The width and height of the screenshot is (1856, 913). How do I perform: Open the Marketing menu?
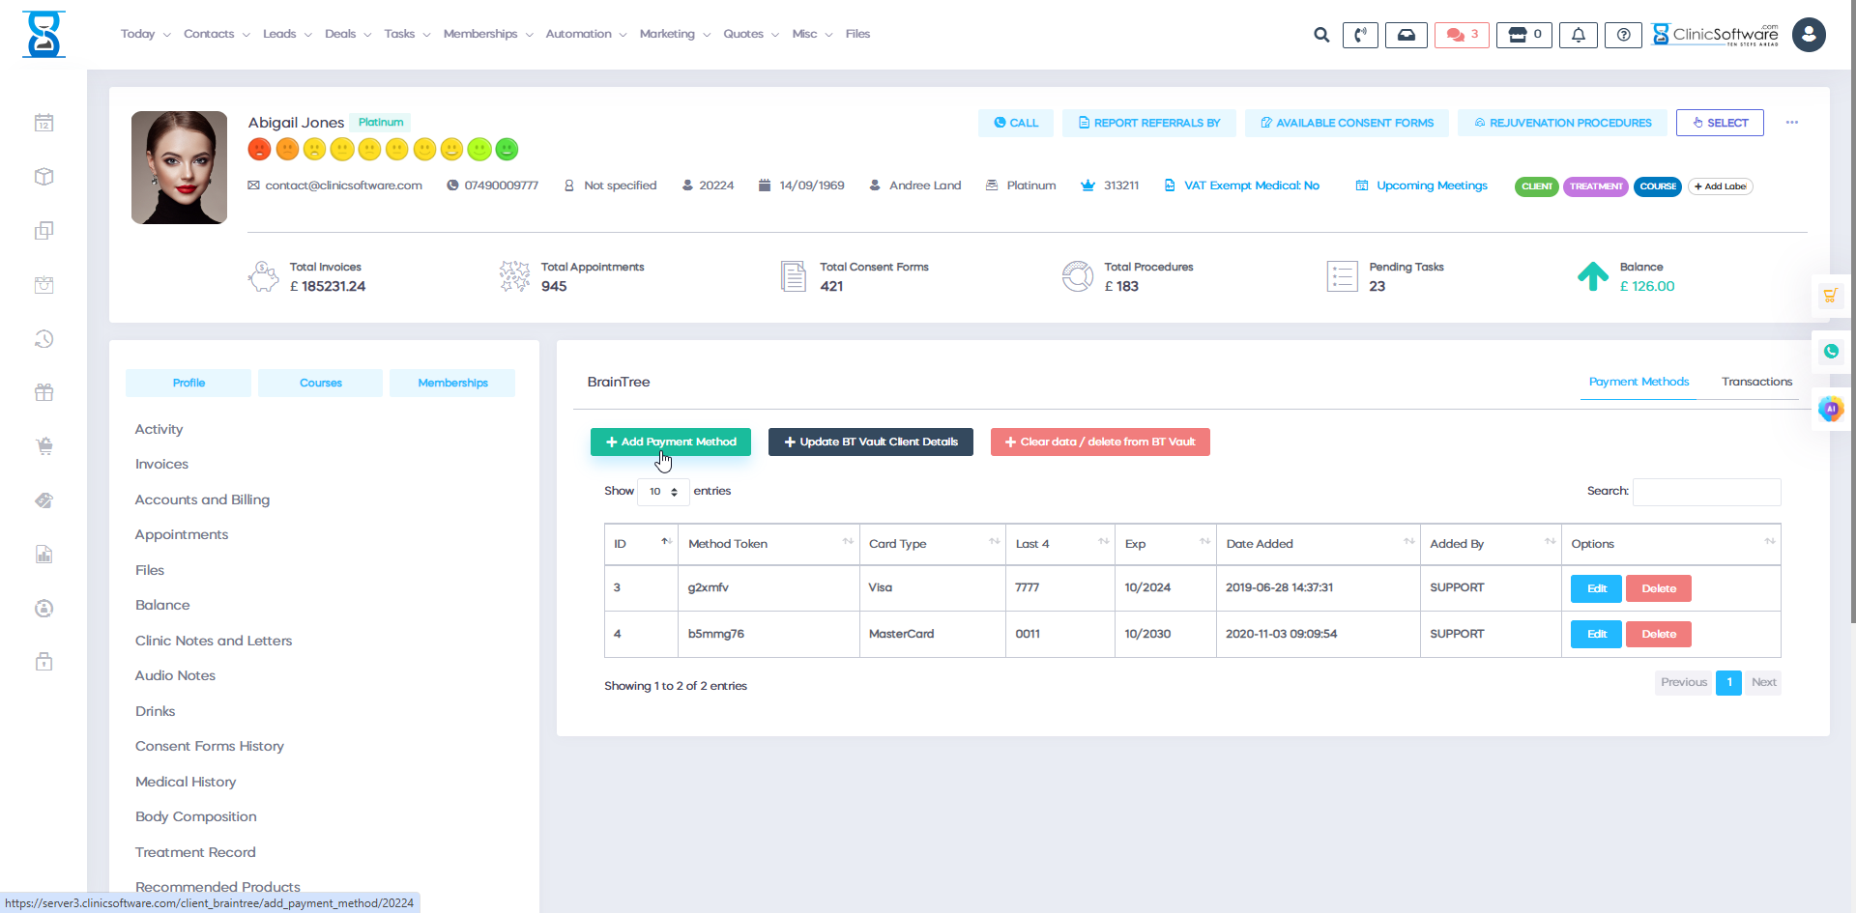tap(668, 34)
